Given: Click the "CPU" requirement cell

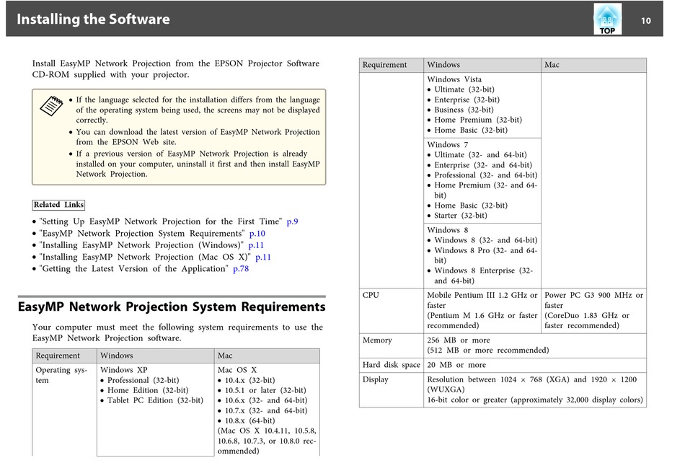Looking at the screenshot, I should coord(392,310).
